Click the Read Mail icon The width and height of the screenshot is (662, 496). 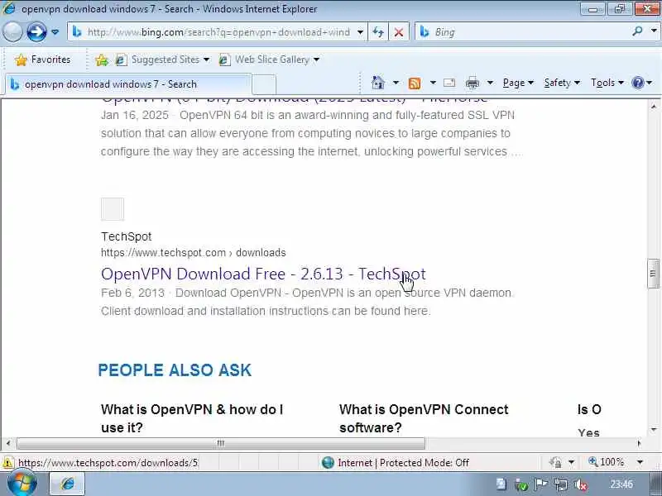coord(449,83)
